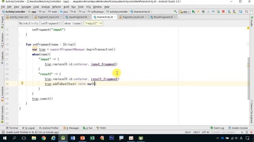Open SDK Manager toolbar icon

coord(234,11)
